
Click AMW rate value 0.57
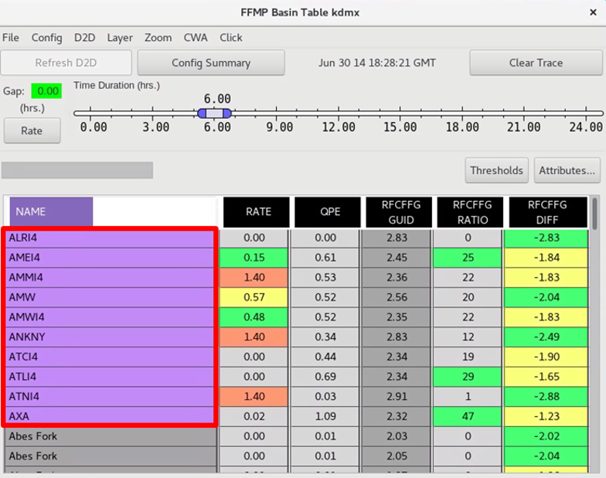coord(254,297)
